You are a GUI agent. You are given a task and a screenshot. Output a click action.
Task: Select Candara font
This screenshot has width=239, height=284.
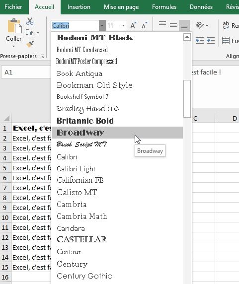click(x=117, y=228)
